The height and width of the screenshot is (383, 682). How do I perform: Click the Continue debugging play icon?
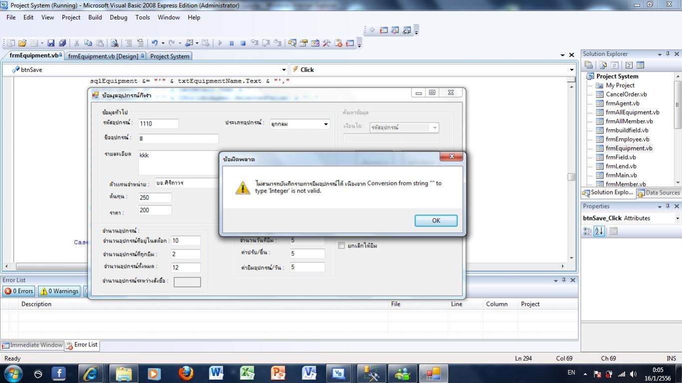coord(220,43)
